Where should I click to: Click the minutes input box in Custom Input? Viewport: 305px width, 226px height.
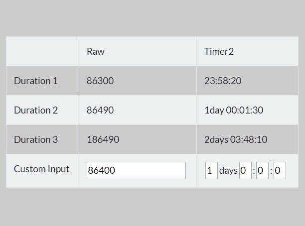(263, 170)
